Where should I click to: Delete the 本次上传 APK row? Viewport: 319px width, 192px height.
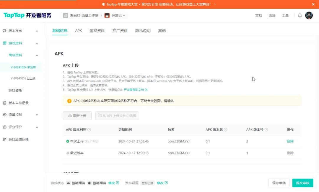click(290, 141)
